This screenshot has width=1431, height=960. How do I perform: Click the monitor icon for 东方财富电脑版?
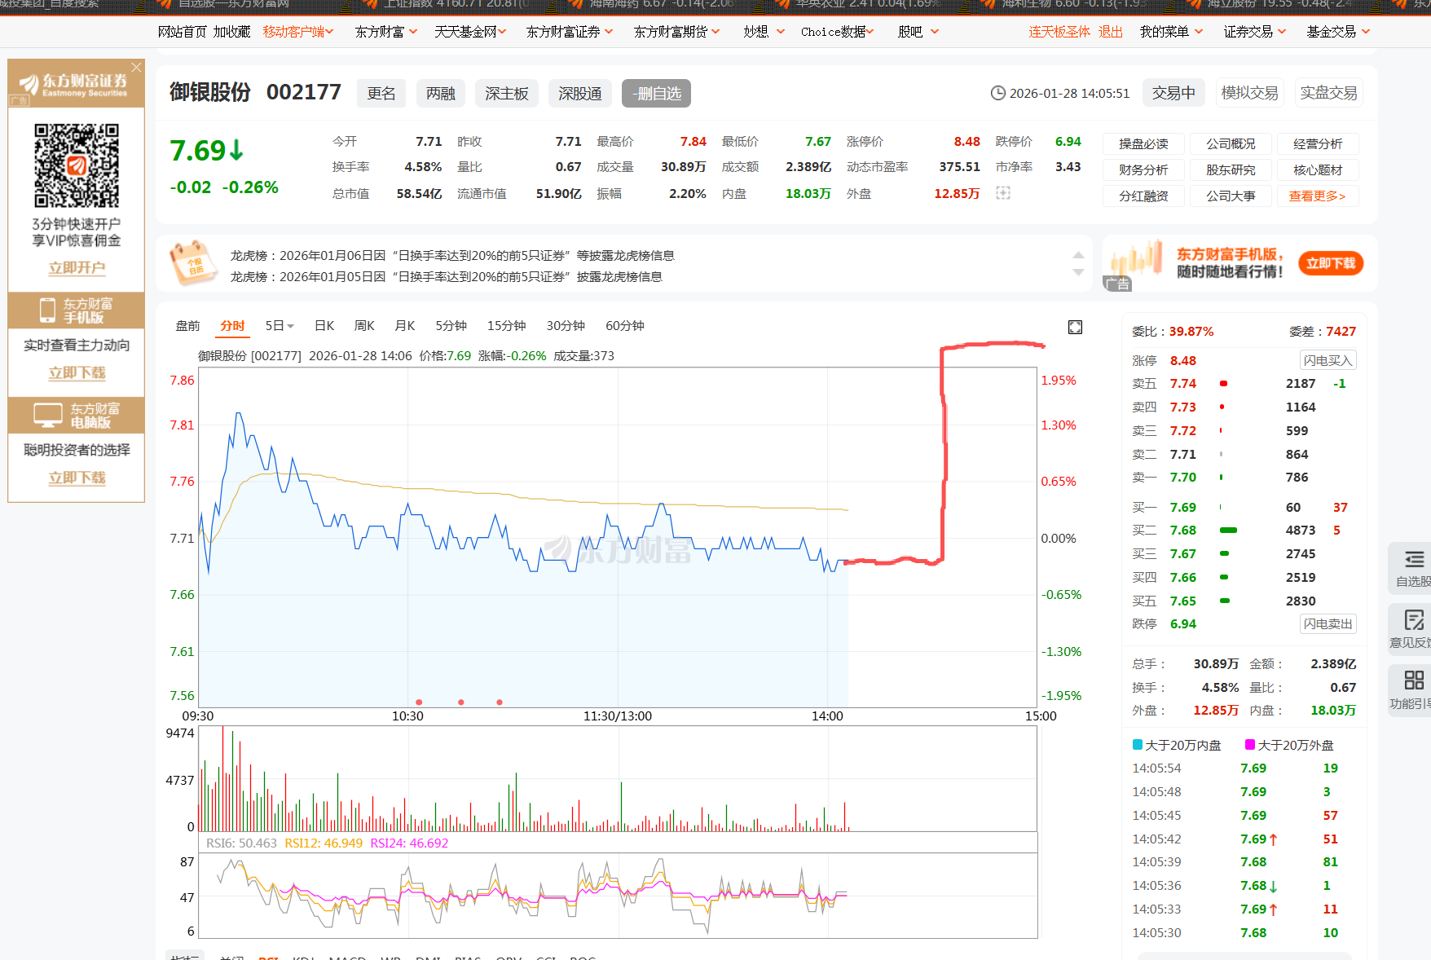48,415
